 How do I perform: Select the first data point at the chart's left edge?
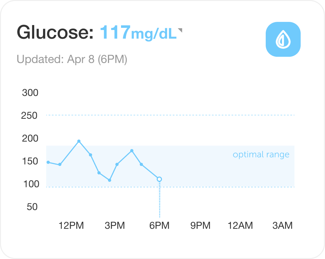coord(48,162)
